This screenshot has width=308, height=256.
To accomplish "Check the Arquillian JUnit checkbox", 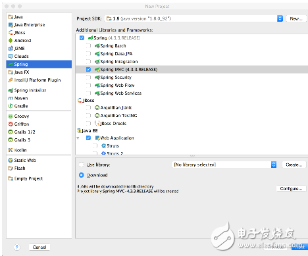I will point(88,108).
